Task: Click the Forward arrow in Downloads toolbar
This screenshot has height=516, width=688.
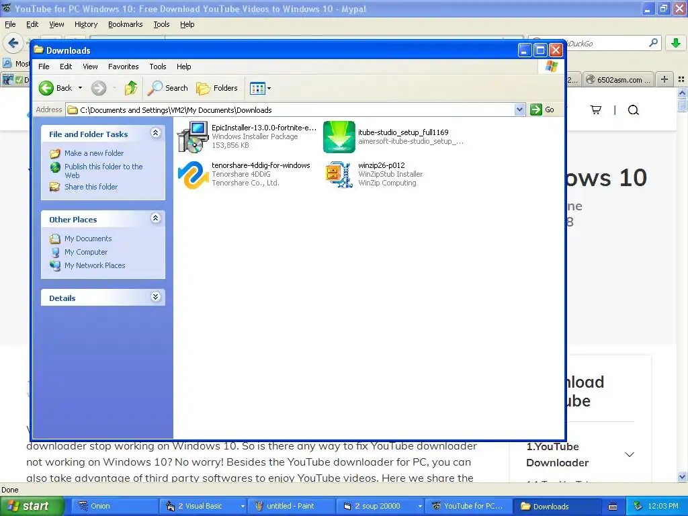Action: pyautogui.click(x=99, y=88)
